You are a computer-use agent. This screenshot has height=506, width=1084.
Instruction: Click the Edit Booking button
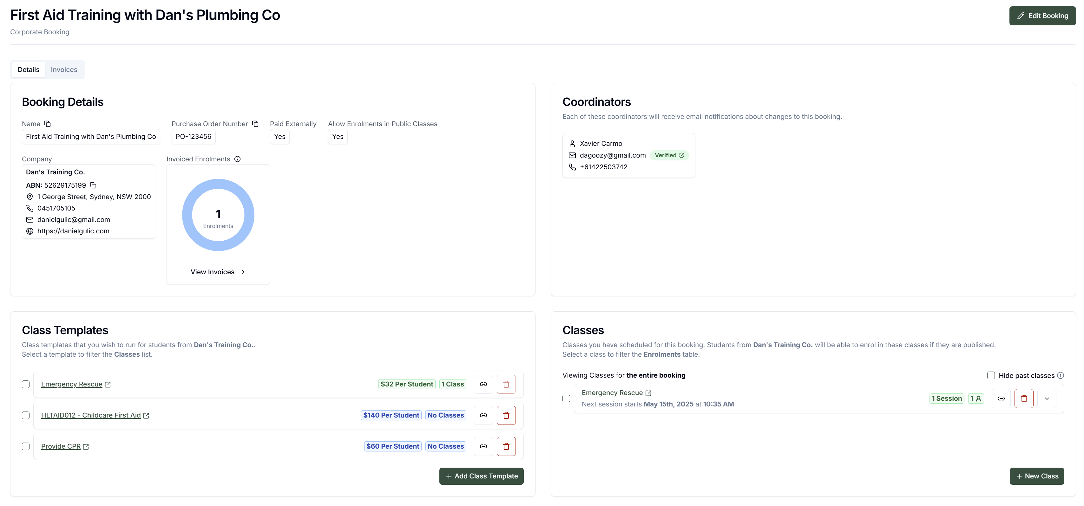1042,16
